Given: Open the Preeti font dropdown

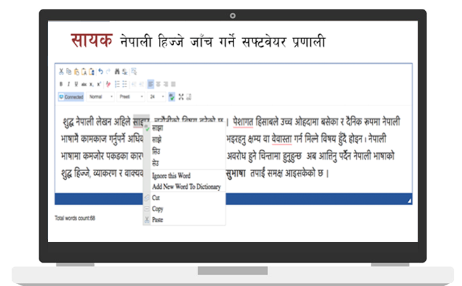Looking at the screenshot, I should [130, 97].
